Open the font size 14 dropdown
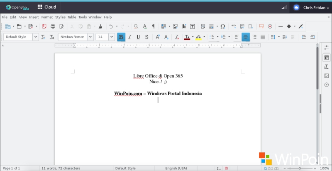The height and width of the screenshot is (171, 332). [x=111, y=37]
